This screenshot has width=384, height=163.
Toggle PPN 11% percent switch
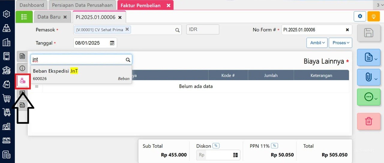274,146
